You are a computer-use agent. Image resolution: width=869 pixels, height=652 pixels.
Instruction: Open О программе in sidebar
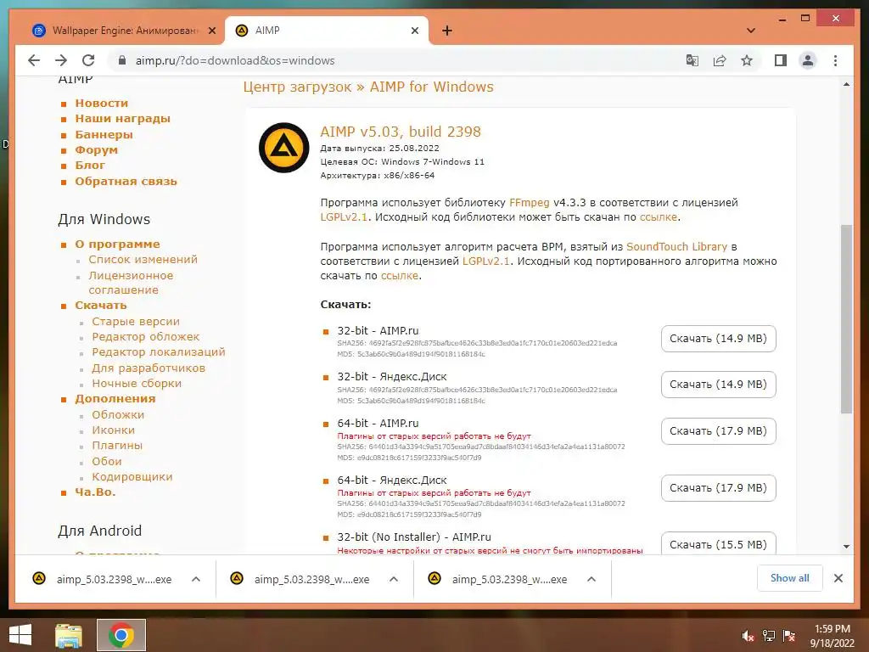[x=117, y=244]
